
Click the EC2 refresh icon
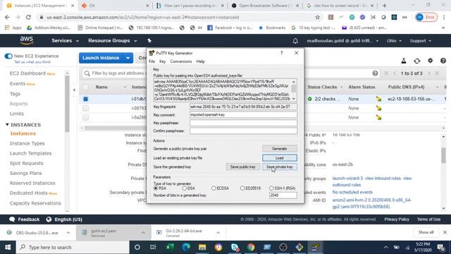(416, 61)
